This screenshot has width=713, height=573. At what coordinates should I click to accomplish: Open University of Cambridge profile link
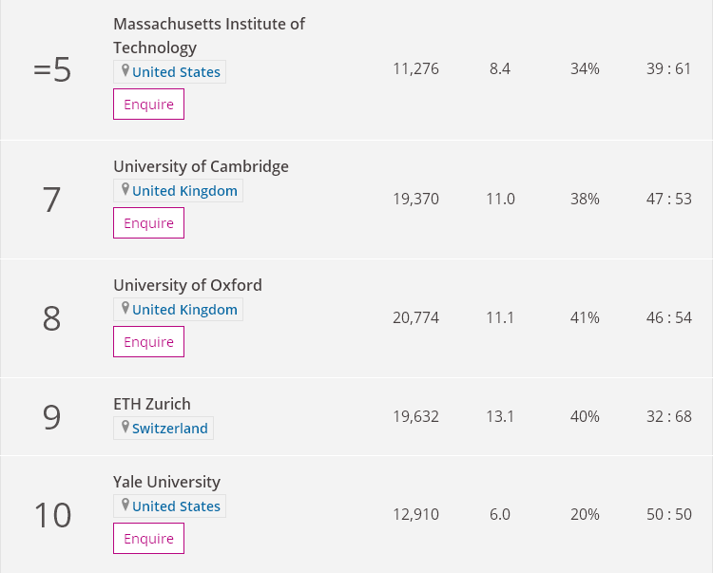pyautogui.click(x=201, y=166)
